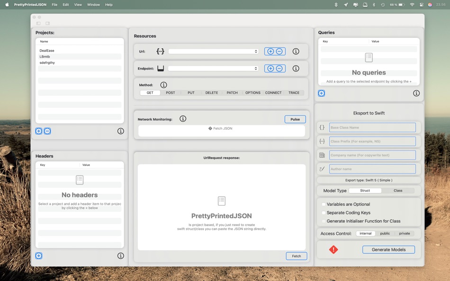
Task: Click the curly braces icon beside Url
Action: 161,51
